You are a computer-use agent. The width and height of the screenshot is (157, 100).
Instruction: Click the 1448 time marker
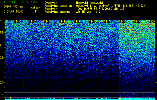[122, 21]
